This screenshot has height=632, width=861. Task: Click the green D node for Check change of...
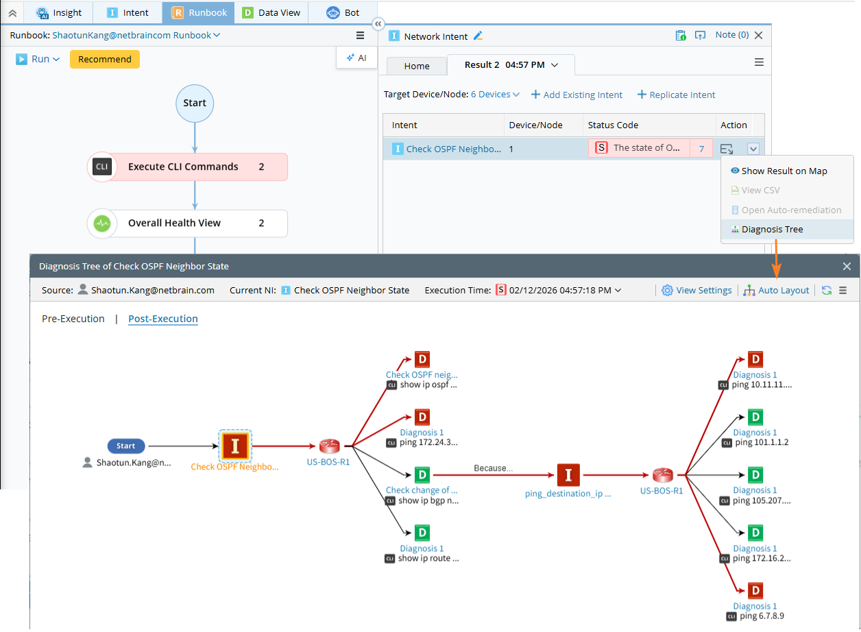pos(422,474)
